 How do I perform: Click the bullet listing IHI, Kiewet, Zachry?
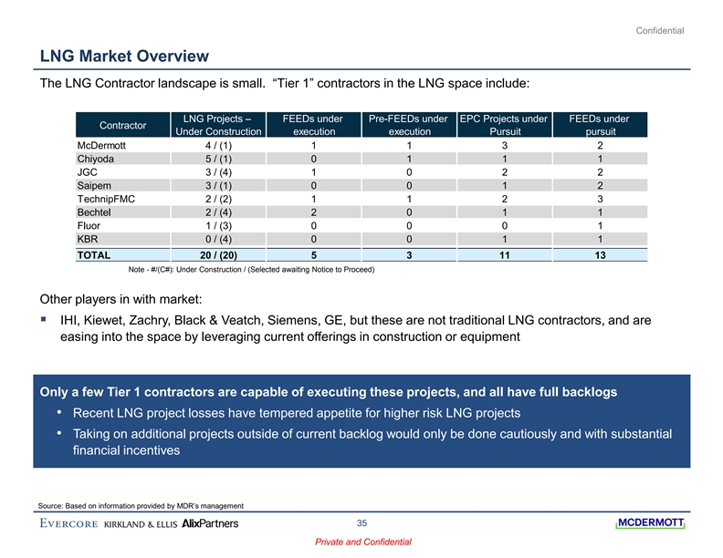[355, 328]
